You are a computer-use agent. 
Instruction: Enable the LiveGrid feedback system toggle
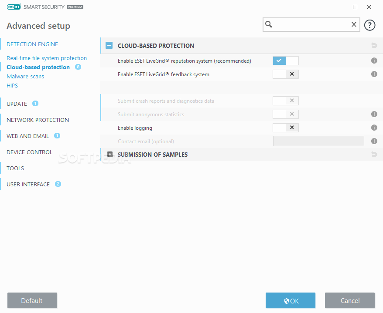pyautogui.click(x=286, y=74)
